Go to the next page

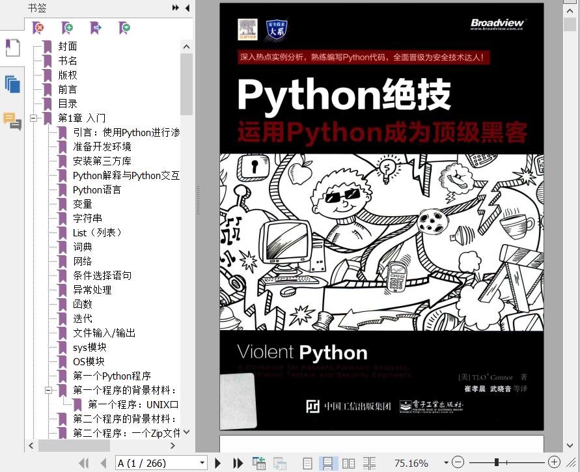click(x=218, y=463)
